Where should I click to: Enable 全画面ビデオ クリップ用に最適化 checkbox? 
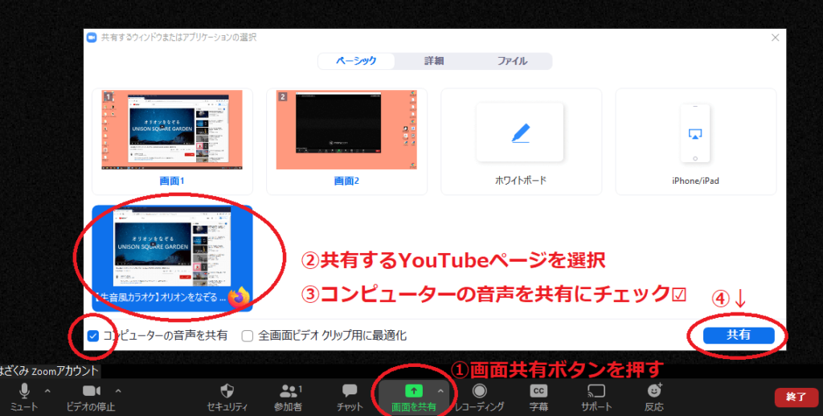(x=248, y=336)
